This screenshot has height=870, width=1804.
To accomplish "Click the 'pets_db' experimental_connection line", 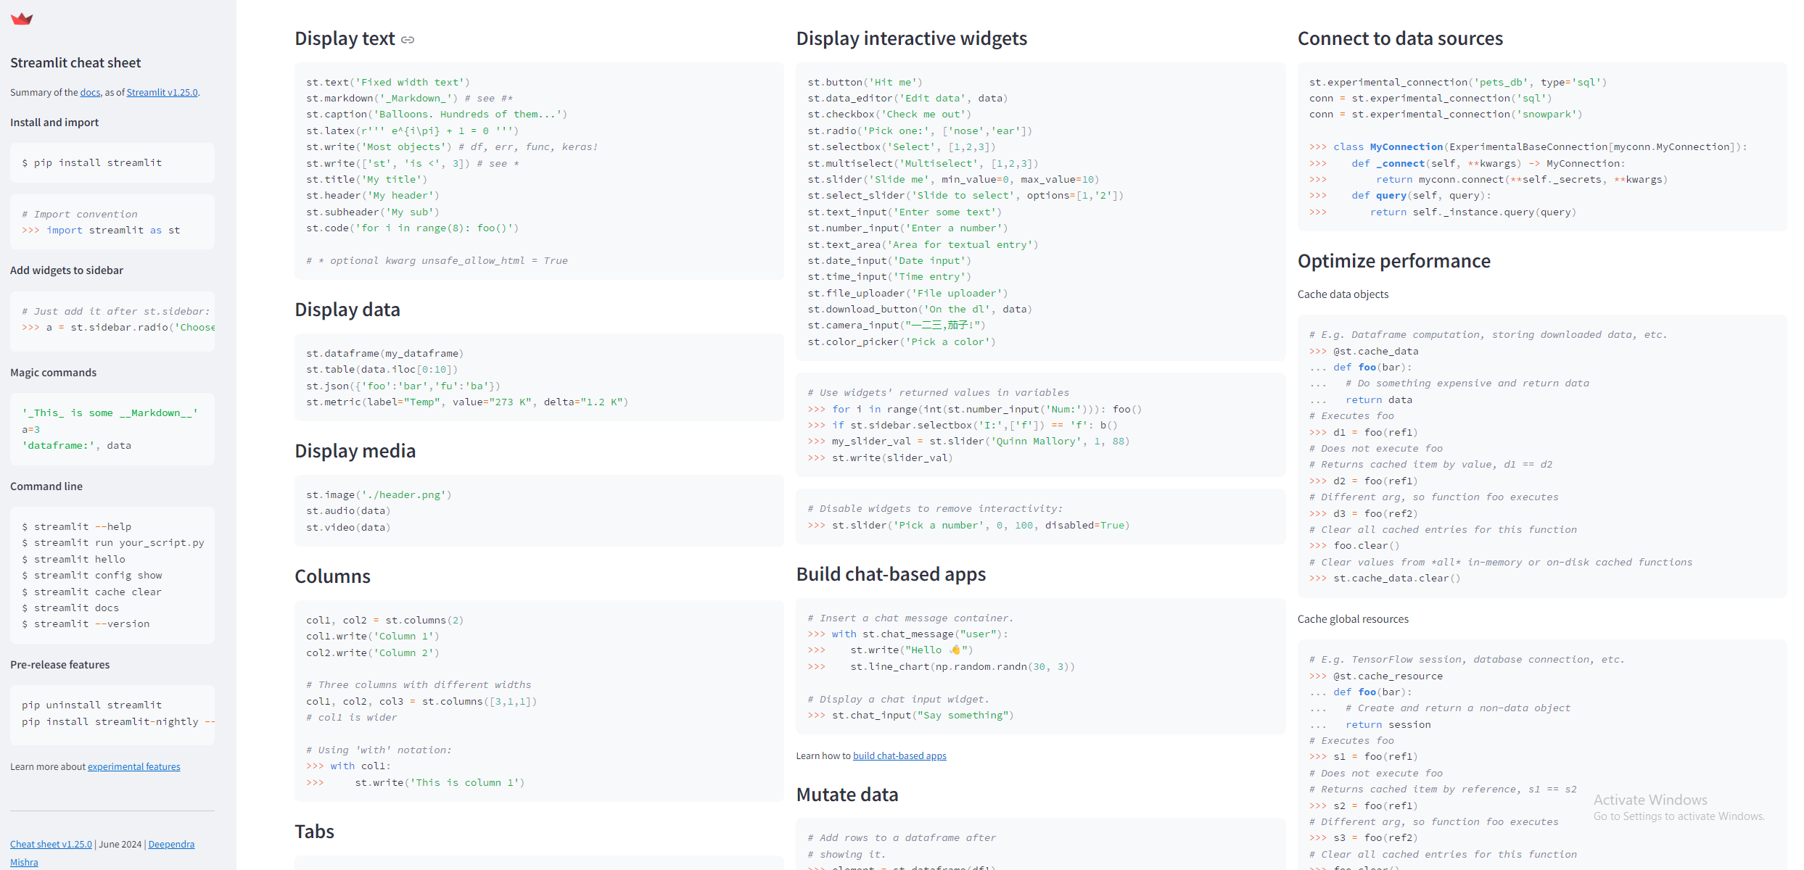I will pos(1458,83).
